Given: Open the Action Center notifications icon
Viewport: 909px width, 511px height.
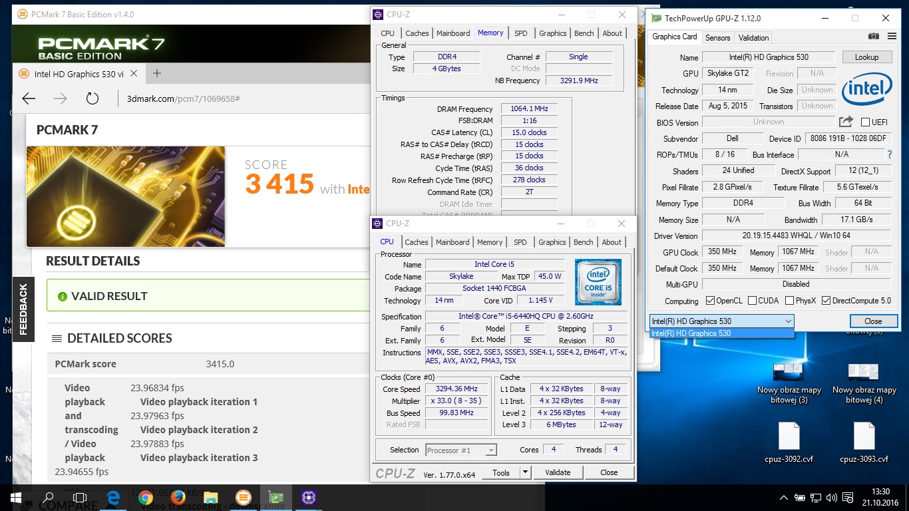Looking at the screenshot, I should coord(846,497).
